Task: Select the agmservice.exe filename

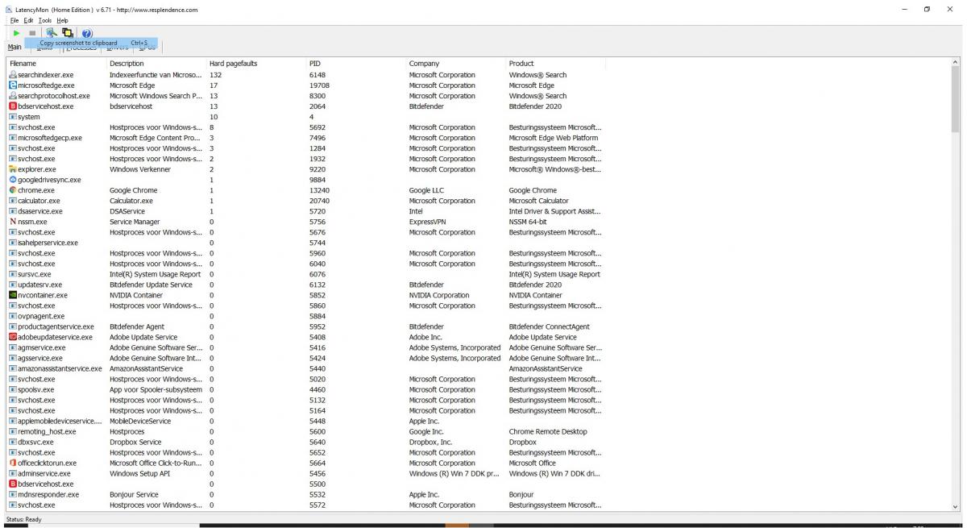Action: [42, 347]
